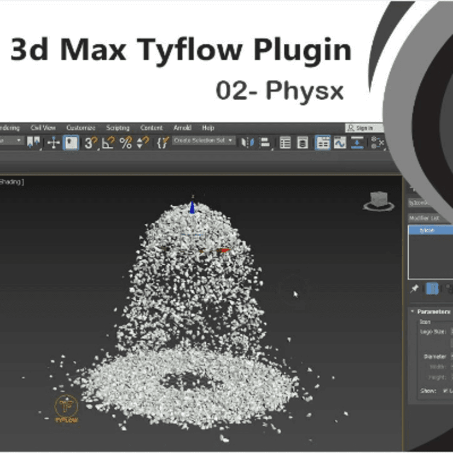453x453 pixels.
Task: Toggle the Ribbon display
Action: click(x=323, y=143)
